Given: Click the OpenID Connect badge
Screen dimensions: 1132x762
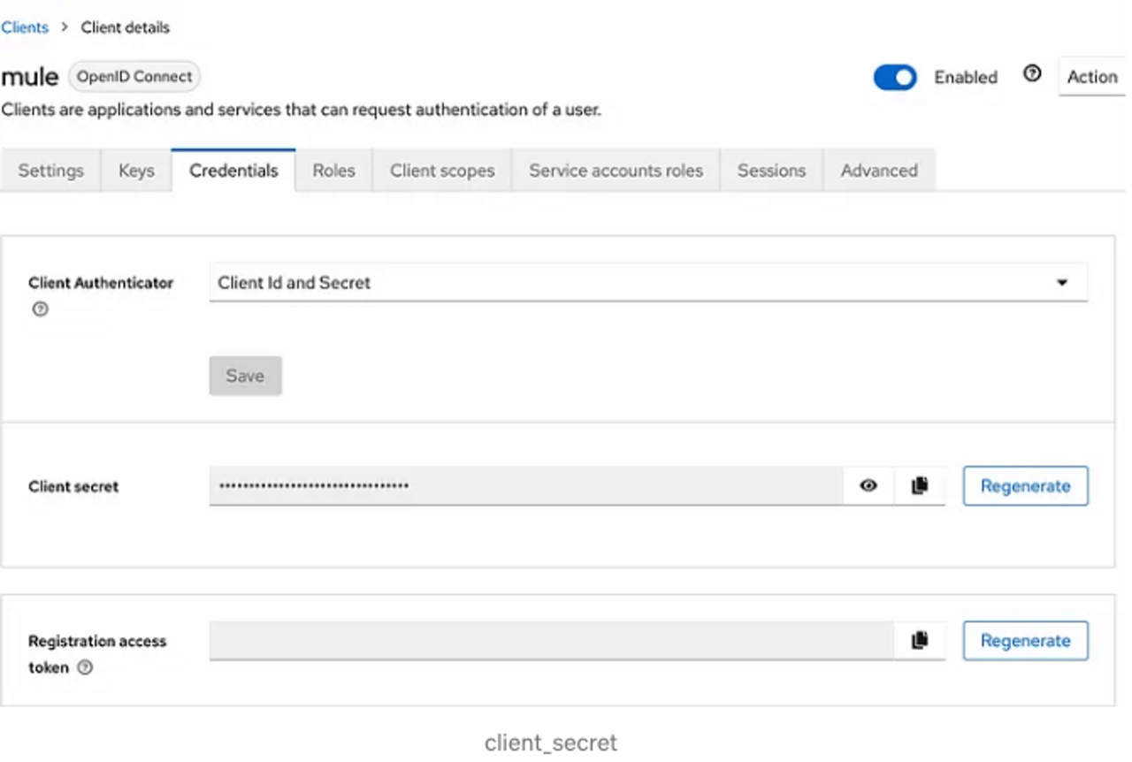Looking at the screenshot, I should [x=134, y=76].
